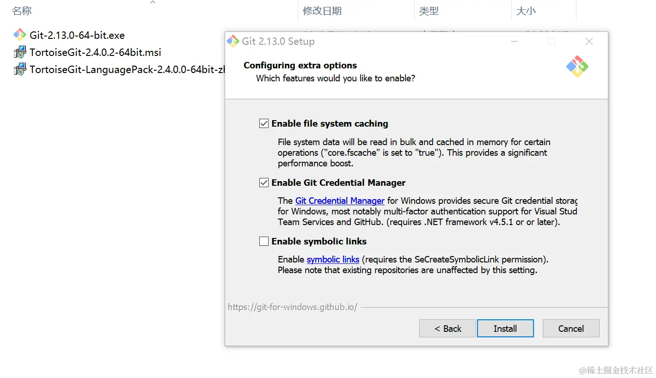Viewport: 656px width, 378px height.
Task: Uncheck Enable Git Credential Manager
Action: pos(264,183)
